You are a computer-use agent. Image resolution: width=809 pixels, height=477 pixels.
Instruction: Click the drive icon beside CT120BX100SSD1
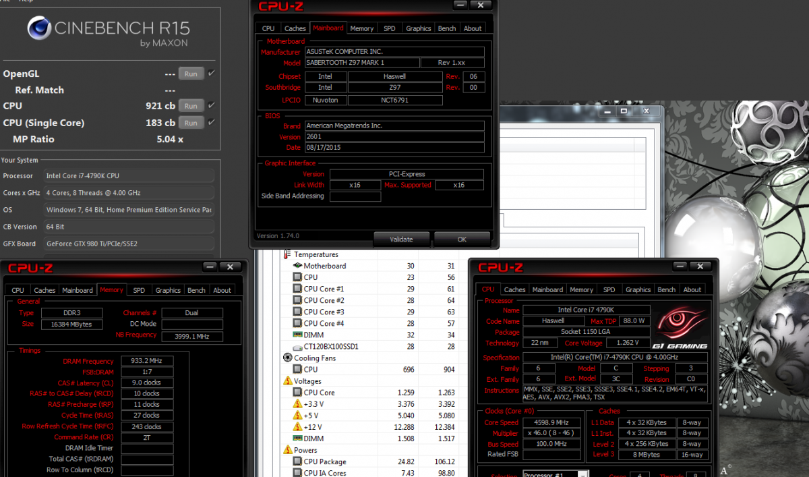point(297,346)
